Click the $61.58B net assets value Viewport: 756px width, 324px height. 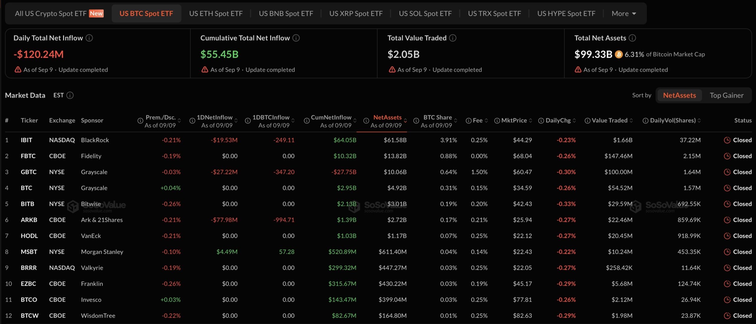[395, 140]
